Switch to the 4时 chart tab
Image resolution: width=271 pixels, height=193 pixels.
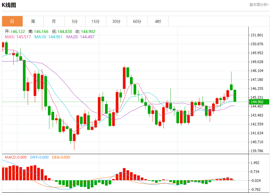[158, 21]
